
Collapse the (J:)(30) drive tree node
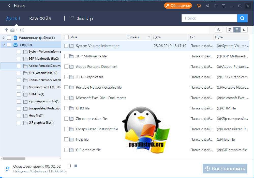4,45
